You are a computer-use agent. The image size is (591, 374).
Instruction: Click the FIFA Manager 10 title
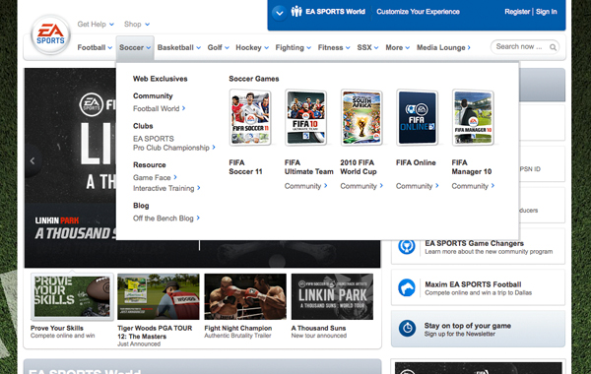[472, 167]
